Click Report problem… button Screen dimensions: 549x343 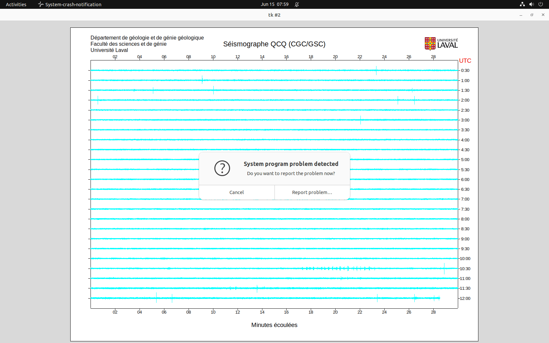click(x=312, y=192)
